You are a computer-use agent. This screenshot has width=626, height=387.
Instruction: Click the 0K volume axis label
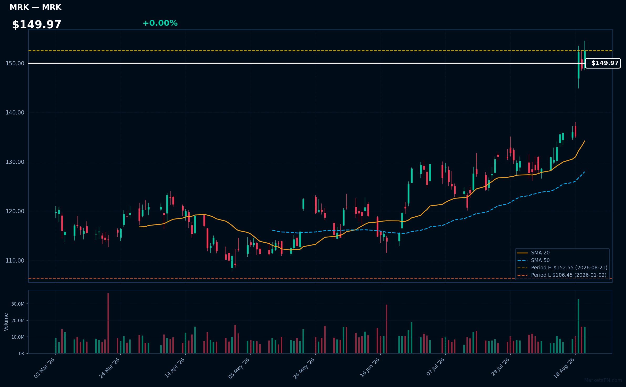point(22,354)
